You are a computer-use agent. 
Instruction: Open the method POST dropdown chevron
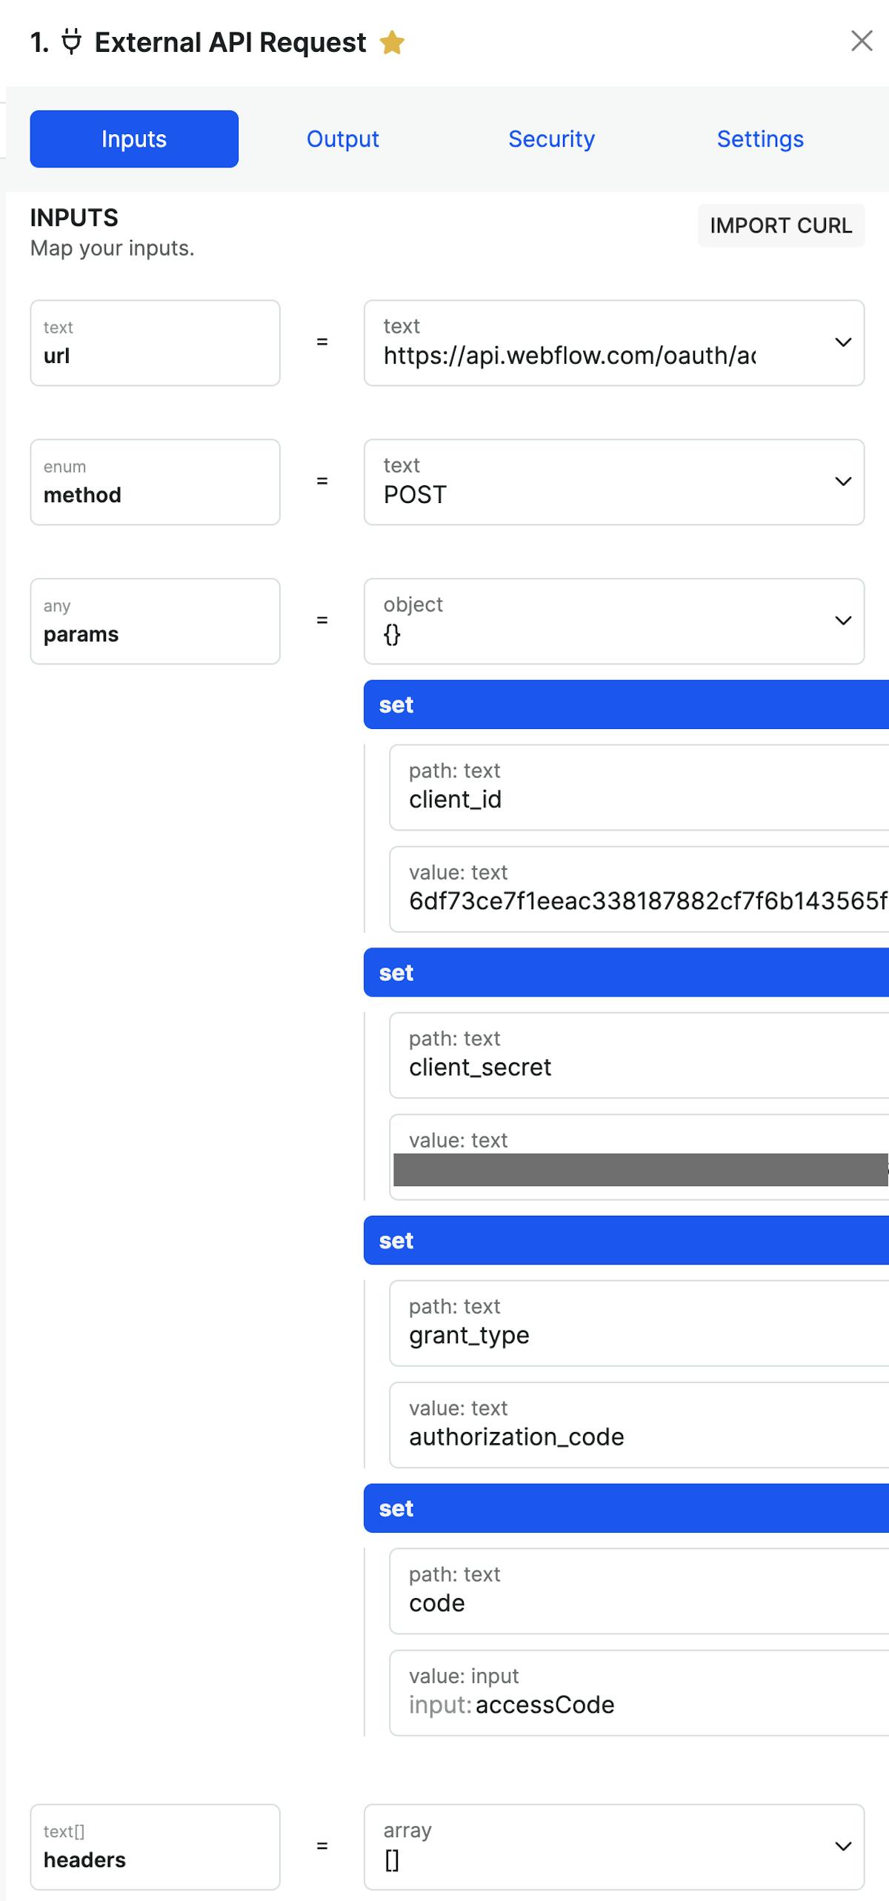[x=843, y=482]
